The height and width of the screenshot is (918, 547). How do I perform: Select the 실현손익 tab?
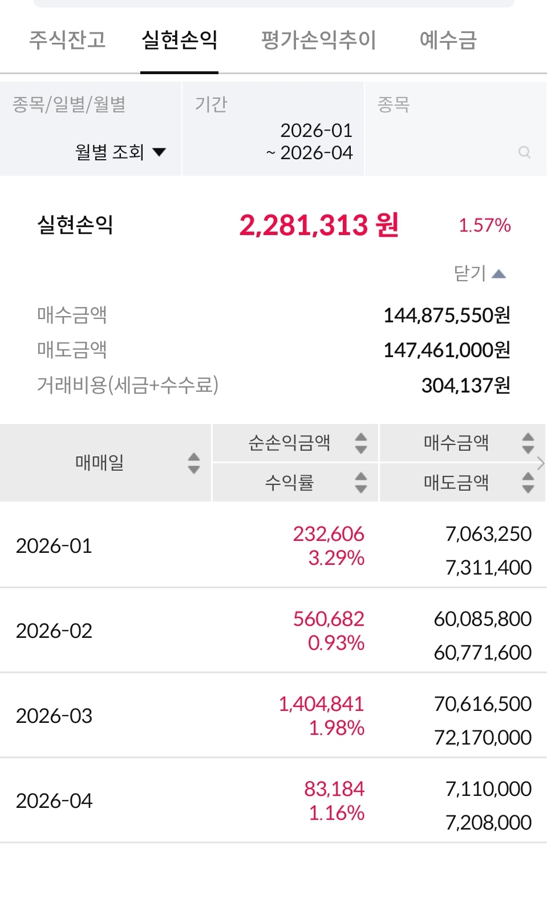click(179, 40)
